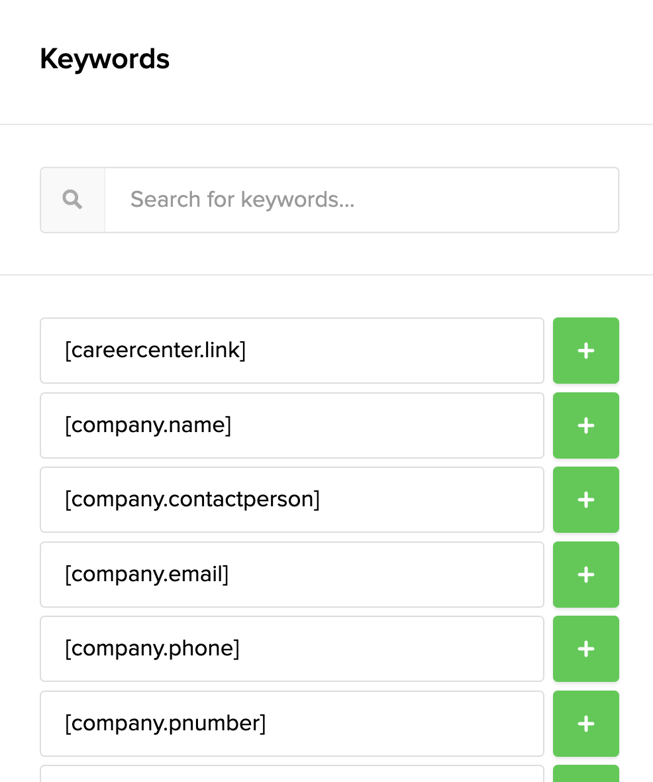The width and height of the screenshot is (653, 782).
Task: Click the divider line below the Keywords heading
Action: tap(326, 124)
